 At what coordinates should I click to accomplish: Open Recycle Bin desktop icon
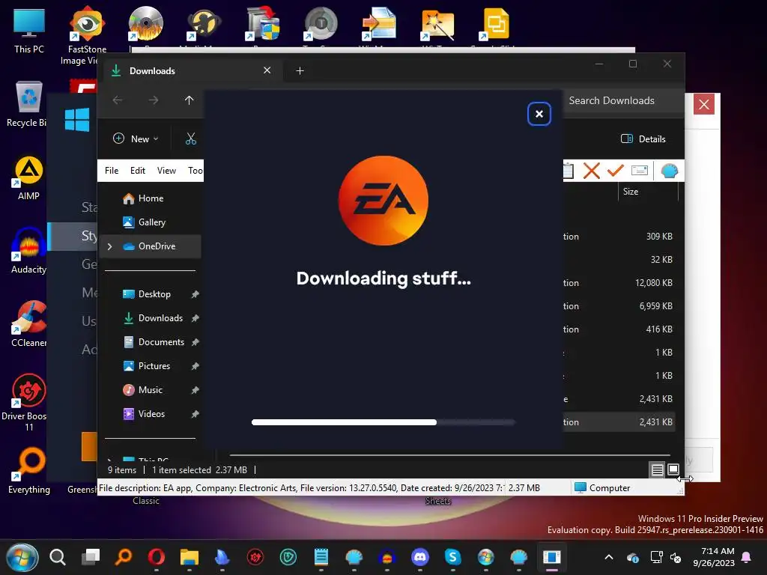[x=27, y=104]
